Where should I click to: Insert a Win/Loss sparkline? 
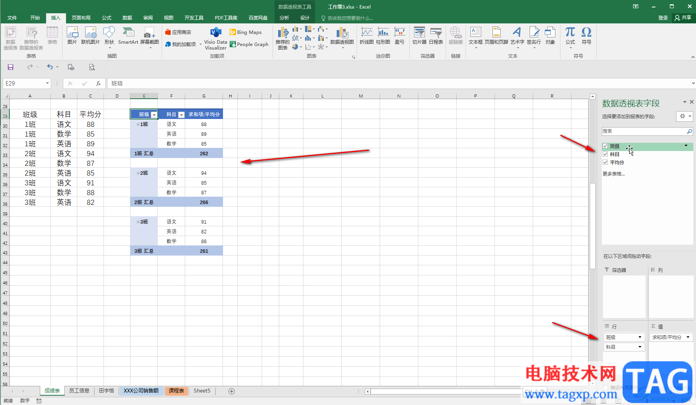(x=400, y=36)
